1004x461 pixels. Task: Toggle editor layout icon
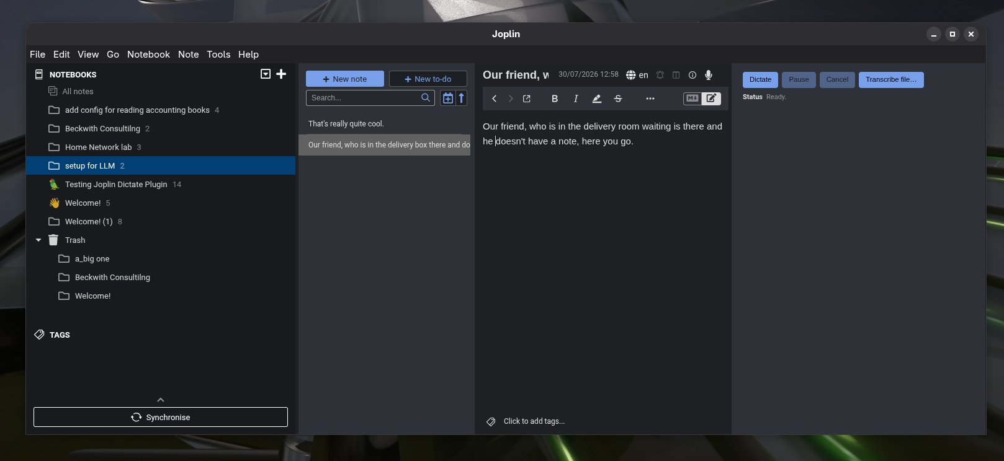point(676,75)
